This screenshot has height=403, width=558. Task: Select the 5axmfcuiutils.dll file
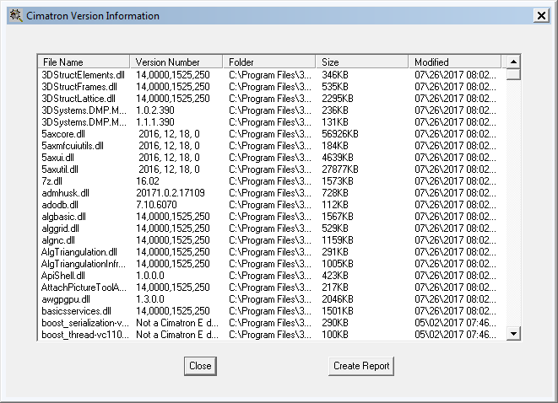73,146
